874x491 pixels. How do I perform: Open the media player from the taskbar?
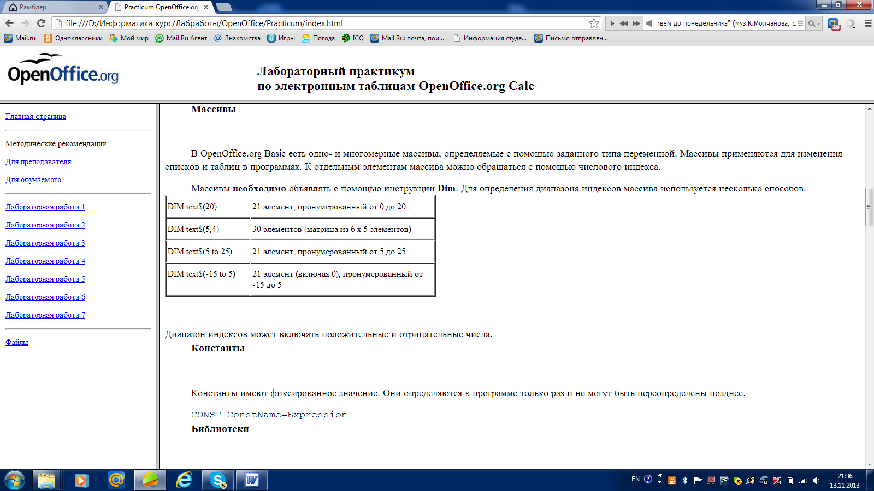tap(82, 481)
